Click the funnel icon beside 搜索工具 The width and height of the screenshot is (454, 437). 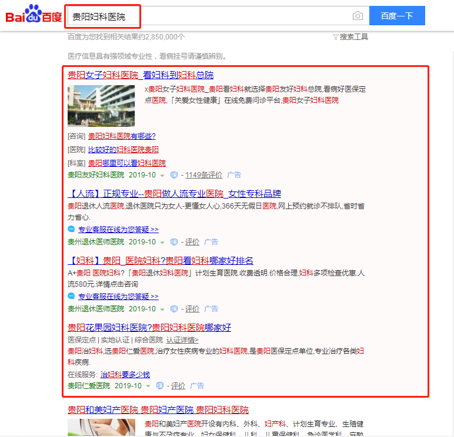(335, 37)
